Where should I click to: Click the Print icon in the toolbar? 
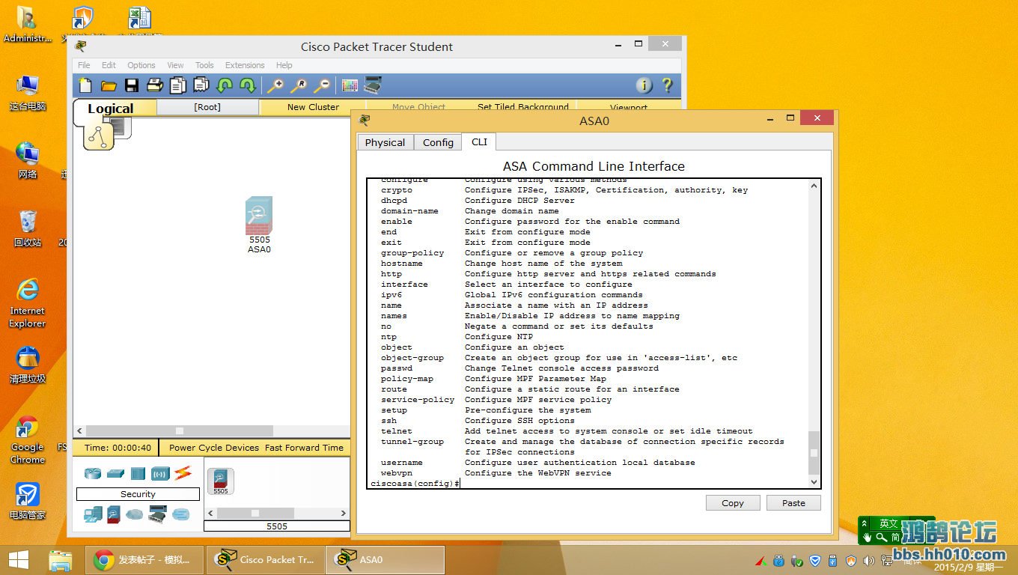point(155,85)
